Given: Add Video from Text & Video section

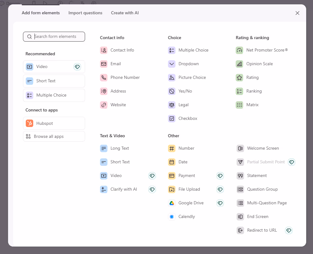Looking at the screenshot, I should pos(111,176).
